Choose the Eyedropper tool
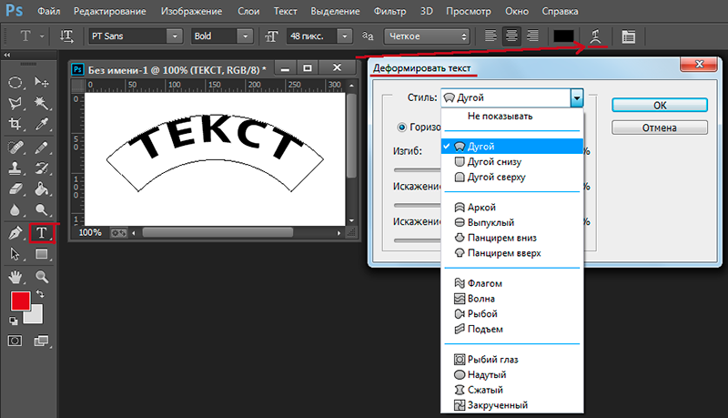Viewport: 728px width, 418px height. tap(42, 124)
